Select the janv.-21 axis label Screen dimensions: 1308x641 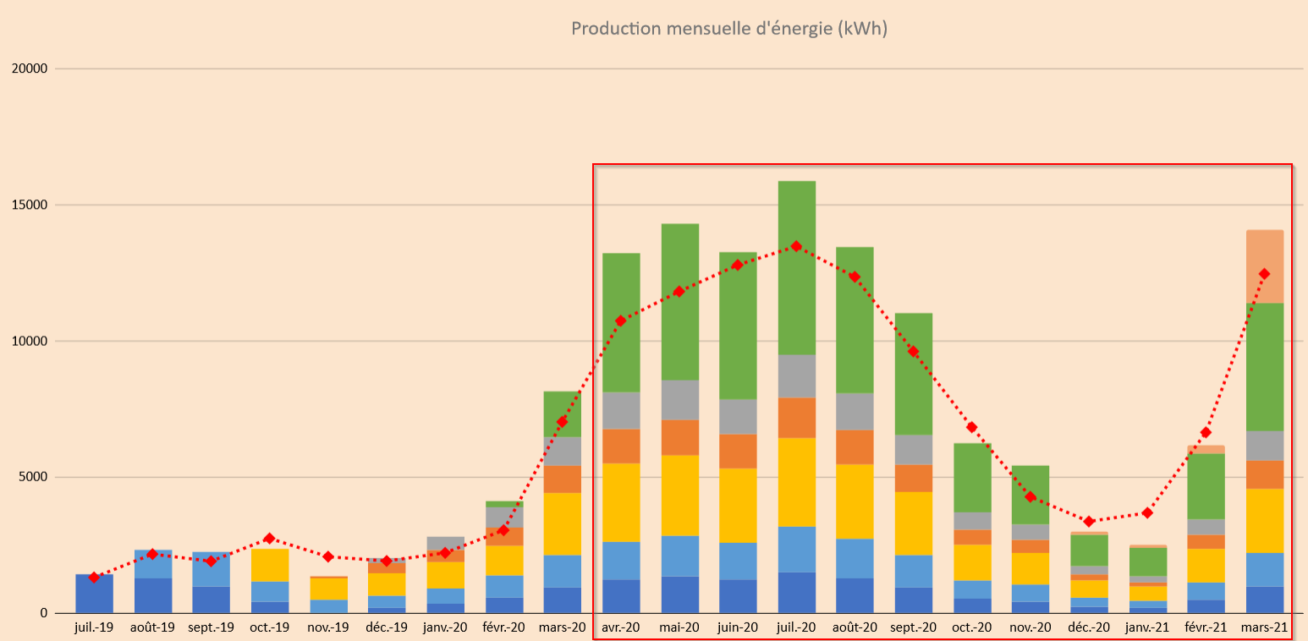[1147, 627]
